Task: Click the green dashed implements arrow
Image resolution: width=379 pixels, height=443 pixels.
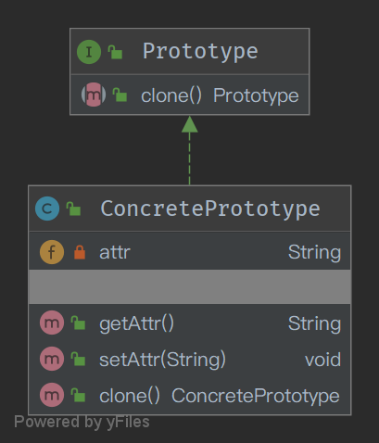Action: [x=190, y=150]
